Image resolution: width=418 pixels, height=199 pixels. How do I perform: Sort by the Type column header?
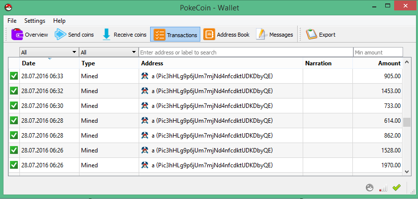tap(109, 63)
